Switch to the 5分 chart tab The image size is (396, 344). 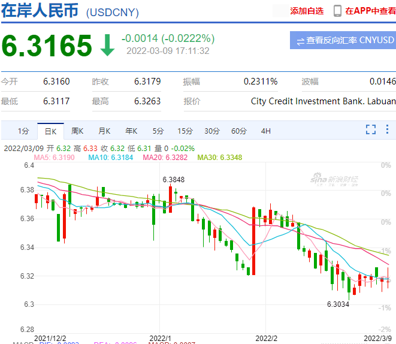(158, 131)
